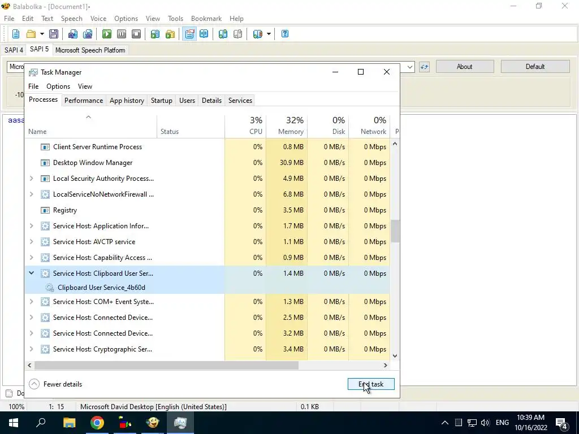Click the refresh voices icon next to About

click(424, 67)
